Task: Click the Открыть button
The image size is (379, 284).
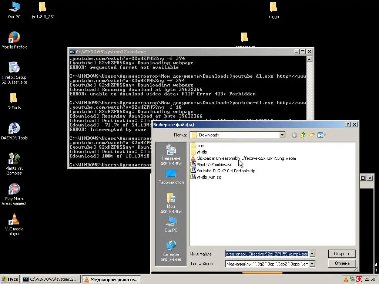Action: pyautogui.click(x=342, y=254)
